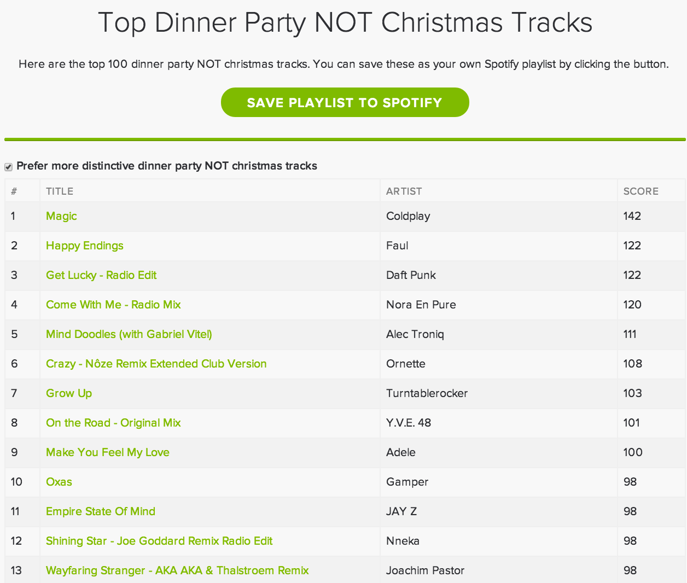Click the # column header
This screenshot has width=687, height=583.
coord(14,191)
